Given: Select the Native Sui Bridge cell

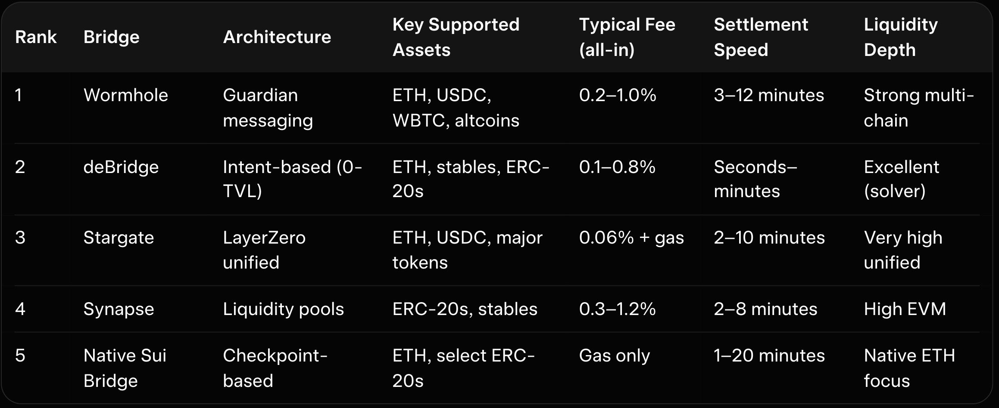Looking at the screenshot, I should [125, 368].
